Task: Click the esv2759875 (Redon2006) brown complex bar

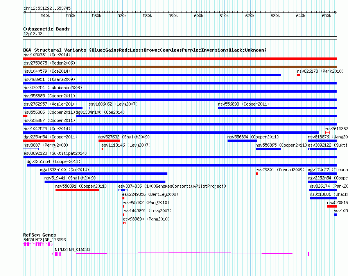Action: (x=180, y=67)
